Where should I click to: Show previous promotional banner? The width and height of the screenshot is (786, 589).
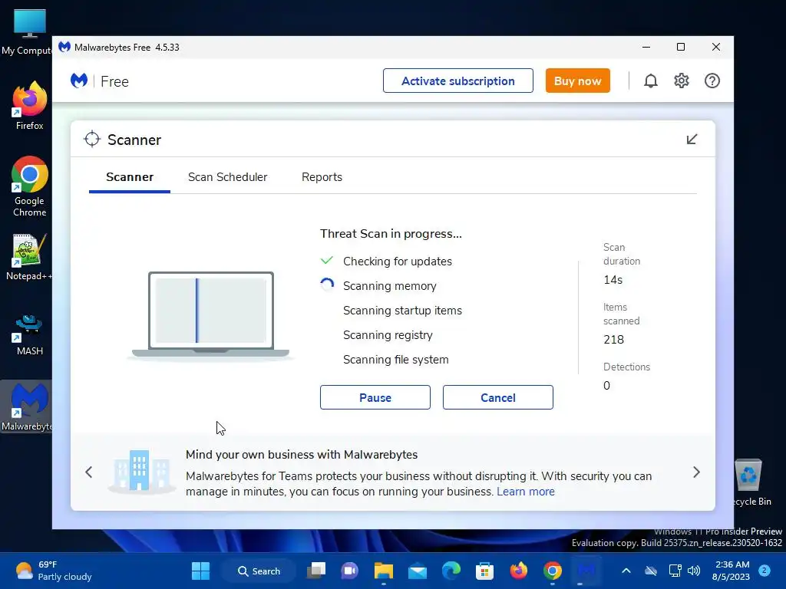click(89, 472)
